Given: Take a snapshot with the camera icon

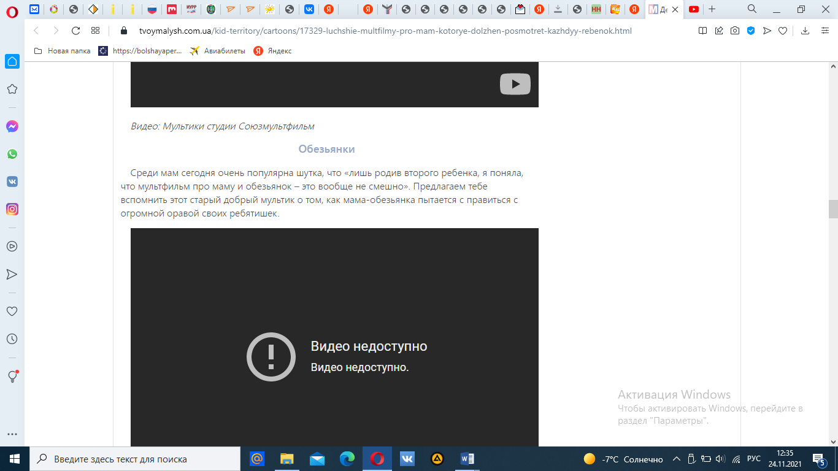Looking at the screenshot, I should (735, 31).
